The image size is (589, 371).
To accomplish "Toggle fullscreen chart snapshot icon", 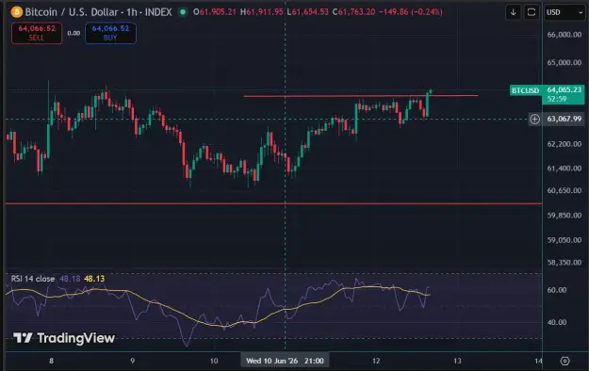I will (532, 12).
